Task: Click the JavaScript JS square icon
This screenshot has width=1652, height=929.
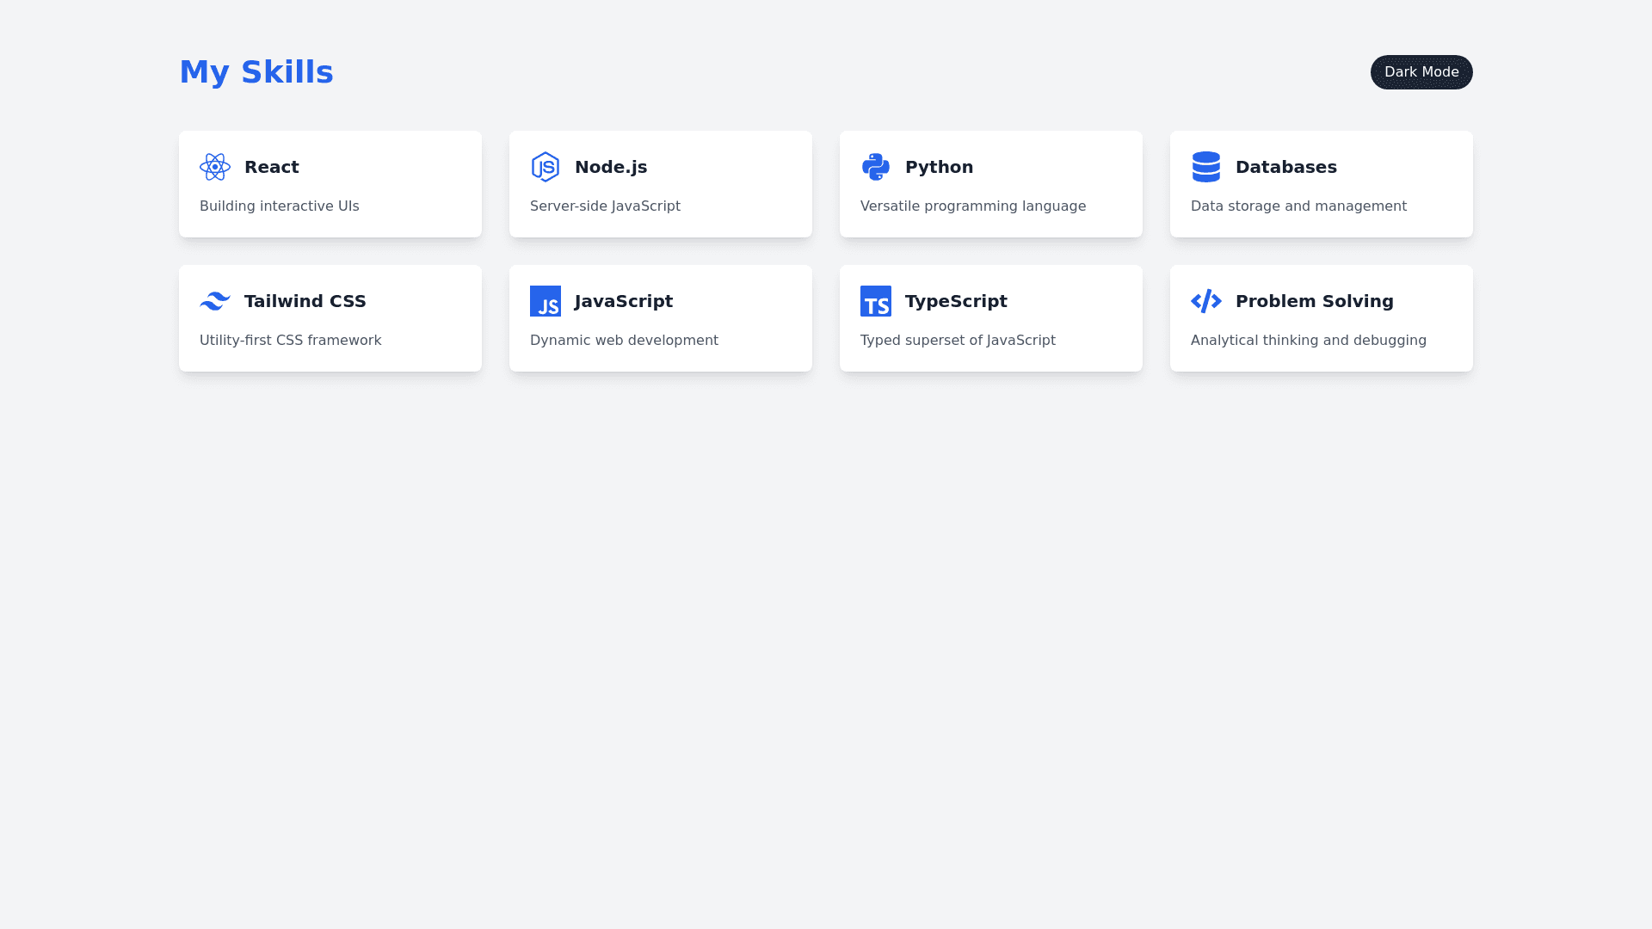Action: tap(546, 301)
